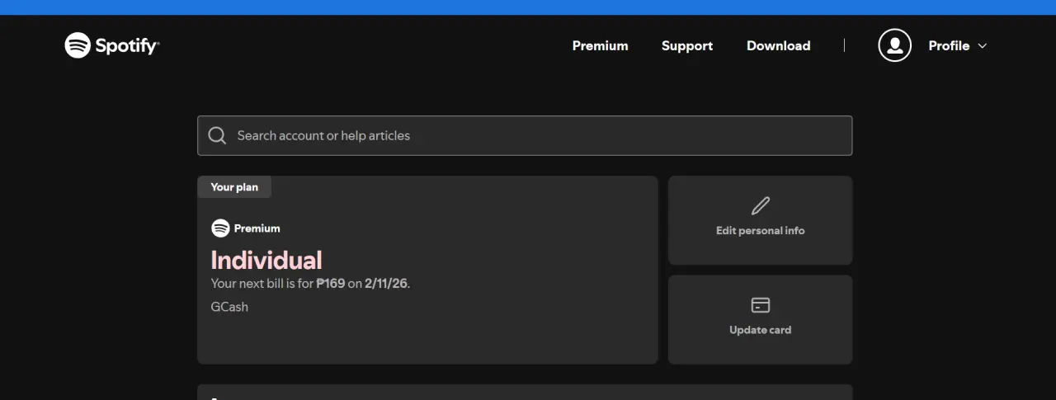1056x400 pixels.
Task: Click the profile avatar icon
Action: (x=895, y=45)
